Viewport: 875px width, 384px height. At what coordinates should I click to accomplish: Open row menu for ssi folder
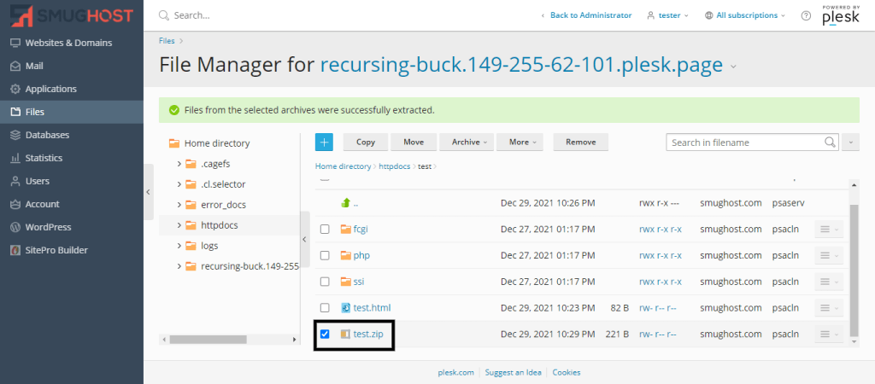coord(829,282)
